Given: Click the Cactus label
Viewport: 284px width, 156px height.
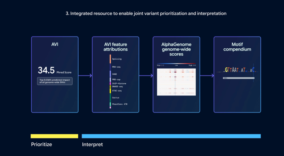Looking at the screenshot, I should pyautogui.click(x=116, y=97).
